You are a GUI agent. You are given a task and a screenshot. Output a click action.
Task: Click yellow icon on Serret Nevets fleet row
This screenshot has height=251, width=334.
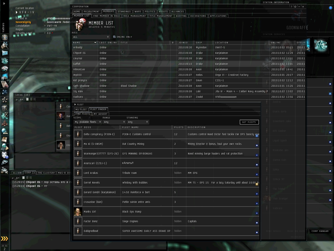click(257, 184)
